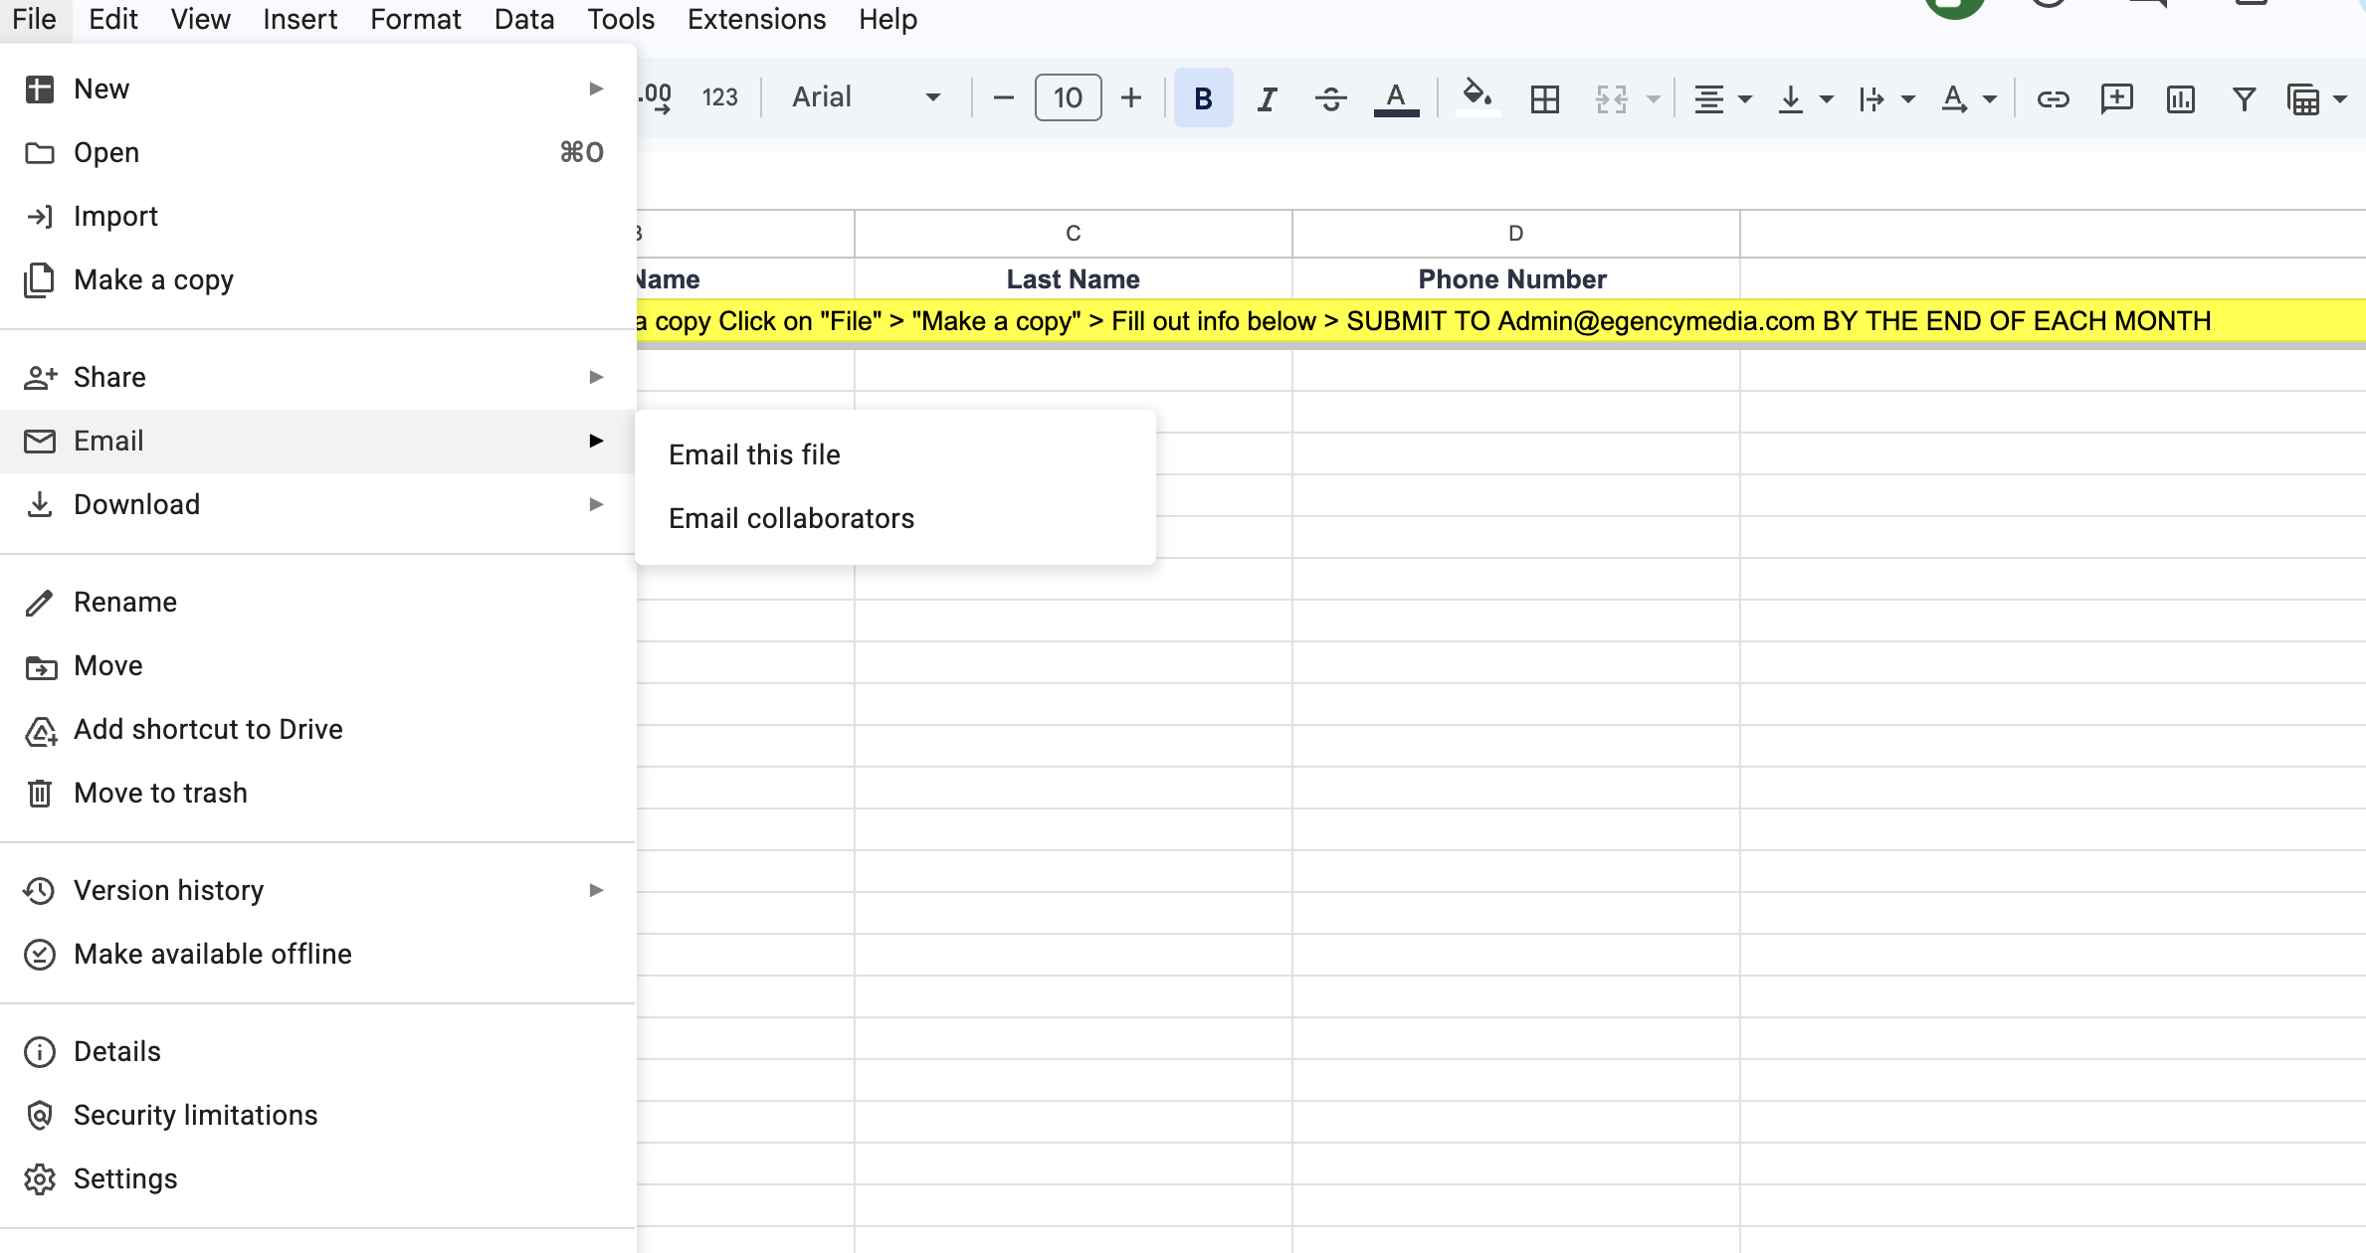Click the insert link icon
The image size is (2366, 1253).
pos(2053,98)
